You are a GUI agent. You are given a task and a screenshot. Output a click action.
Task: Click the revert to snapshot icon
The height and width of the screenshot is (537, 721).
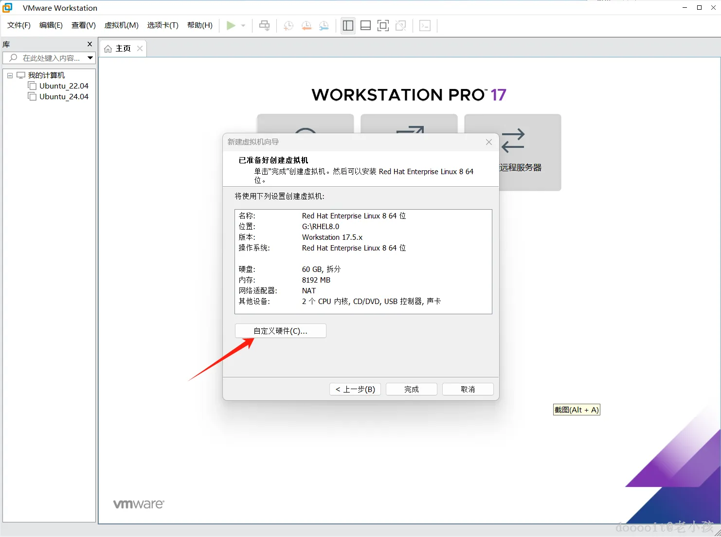coord(306,26)
